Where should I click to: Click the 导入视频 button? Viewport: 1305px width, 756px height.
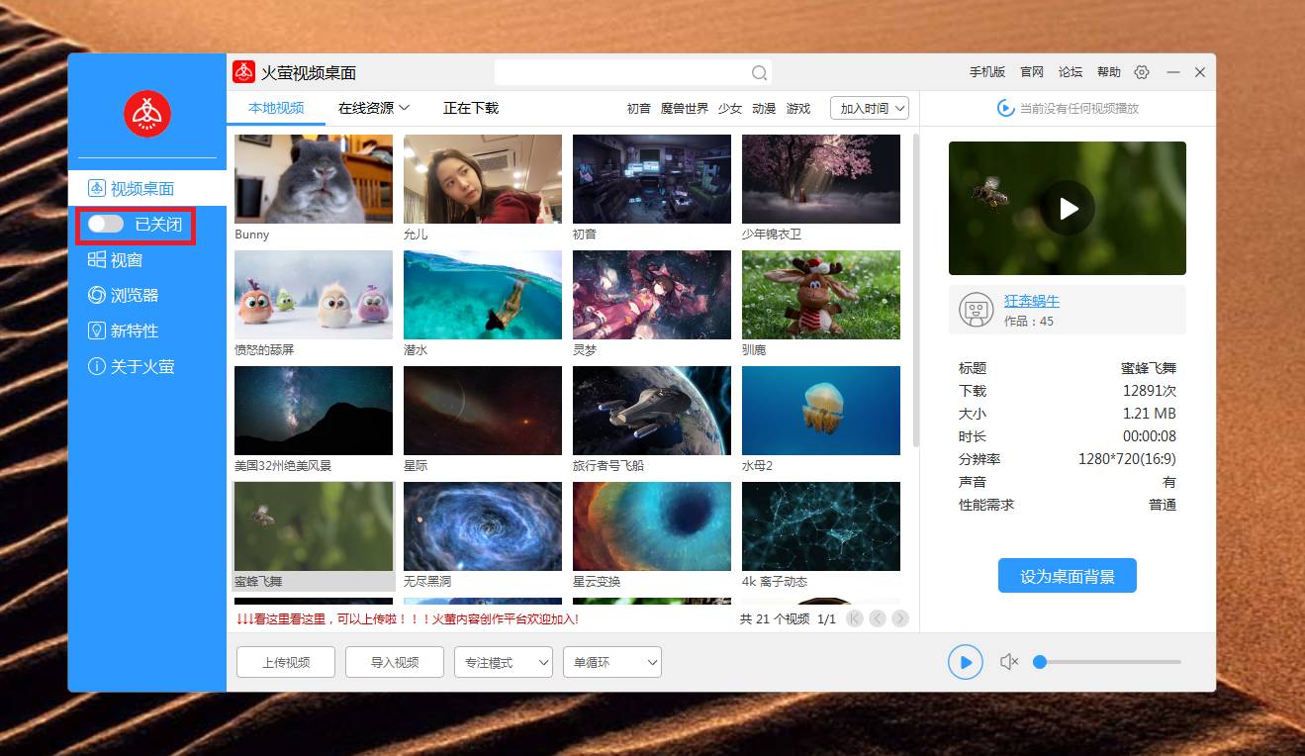[x=394, y=663]
